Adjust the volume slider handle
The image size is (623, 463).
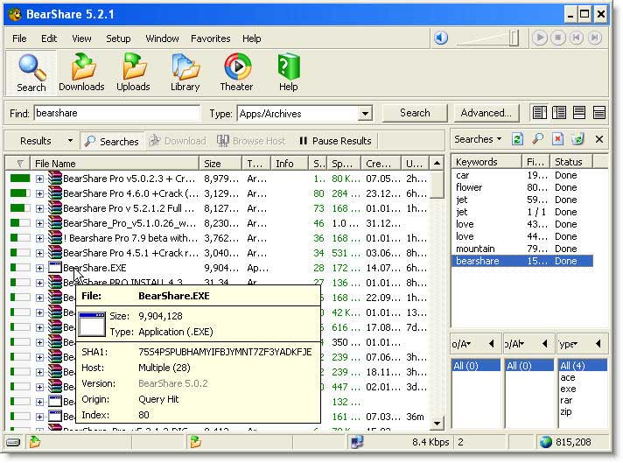(514, 39)
